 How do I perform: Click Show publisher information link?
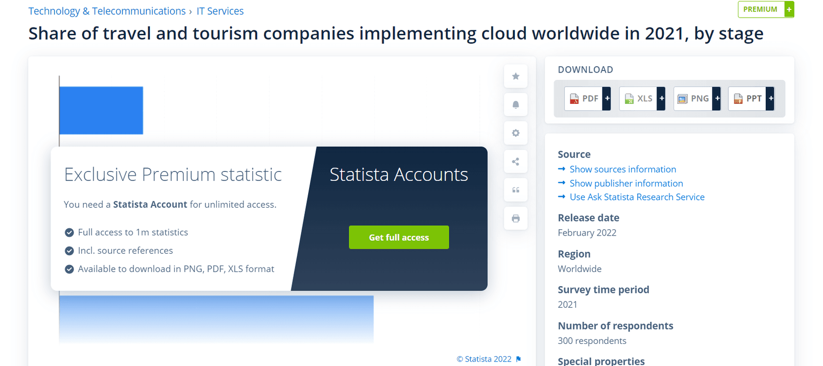[626, 183]
